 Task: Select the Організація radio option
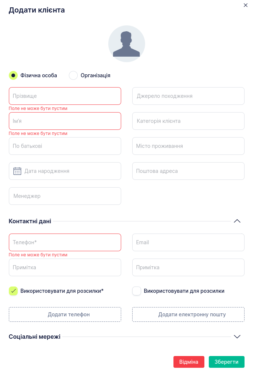(x=73, y=75)
